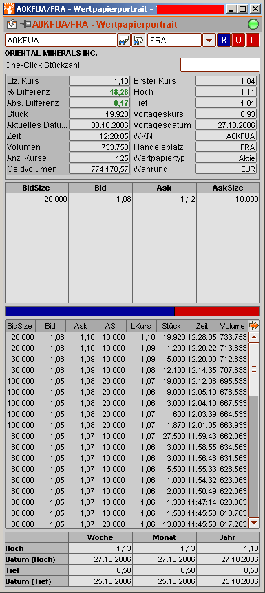Viewport: 265px width, 593px height.
Task: Click the Stück column header in trade list
Action: click(171, 325)
